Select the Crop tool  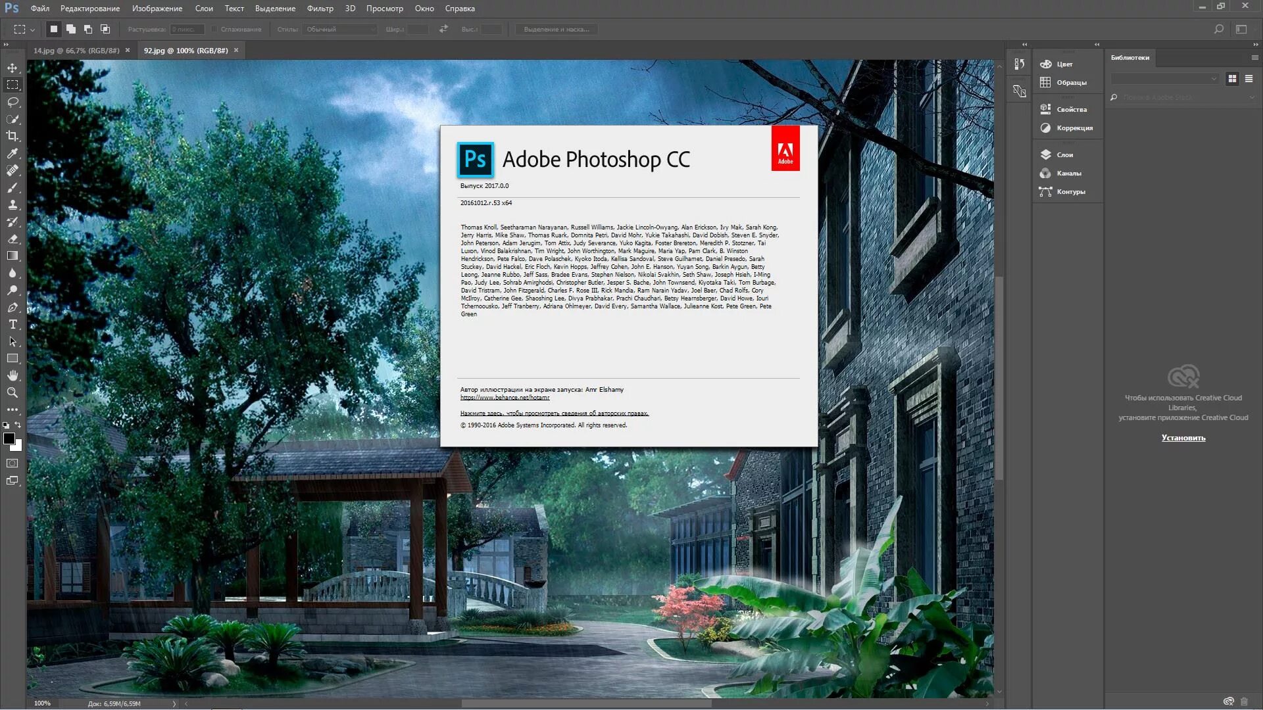[x=12, y=136]
